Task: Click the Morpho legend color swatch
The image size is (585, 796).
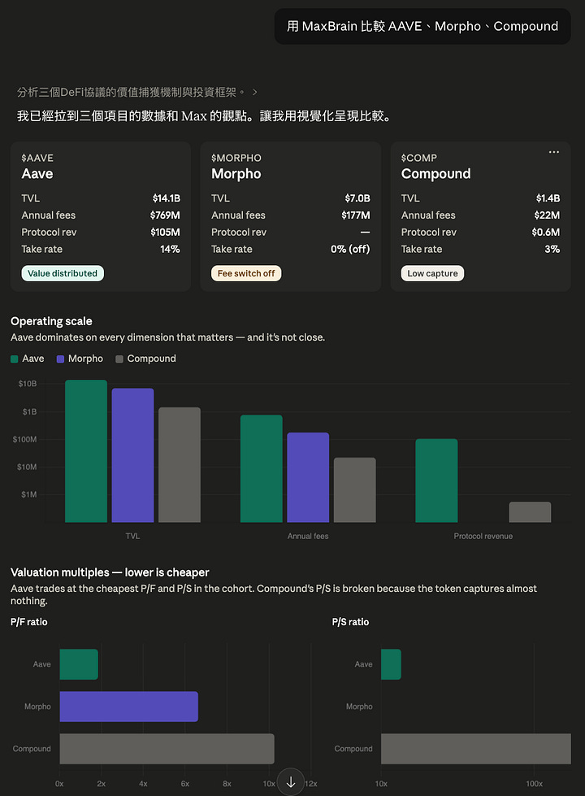Action: 60,359
